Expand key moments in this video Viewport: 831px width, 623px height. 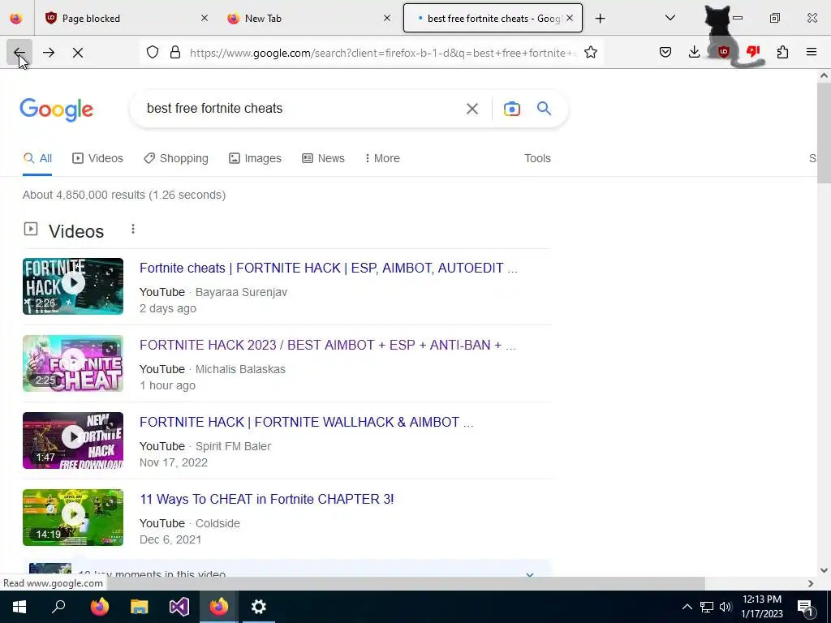[529, 574]
